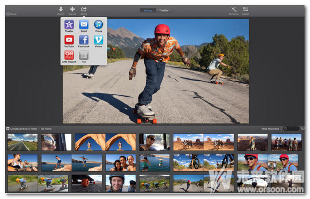
Task: Select the man leaping off rock clip
Action: click(71, 163)
